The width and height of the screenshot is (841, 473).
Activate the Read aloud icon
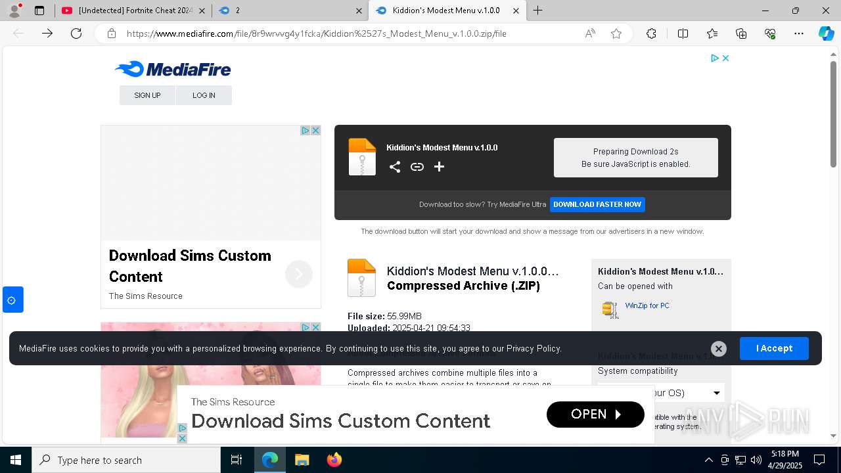(x=590, y=34)
